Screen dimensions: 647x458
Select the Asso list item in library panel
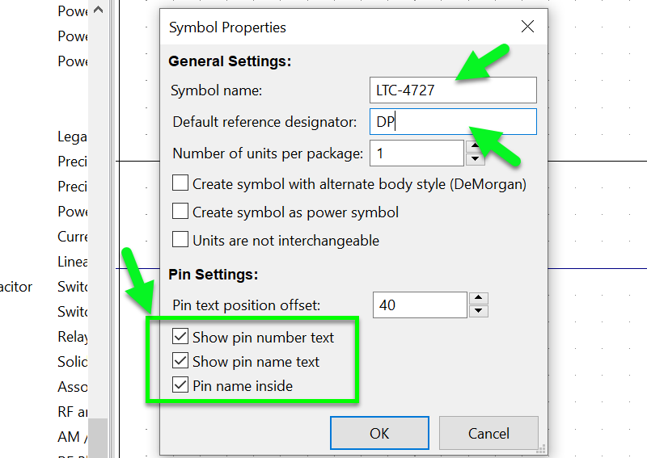pyautogui.click(x=73, y=387)
